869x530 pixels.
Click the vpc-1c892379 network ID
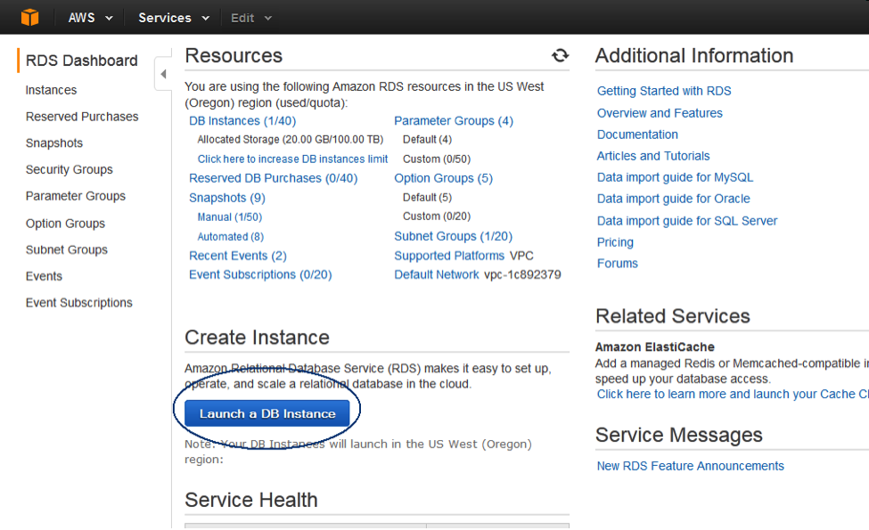tap(522, 274)
